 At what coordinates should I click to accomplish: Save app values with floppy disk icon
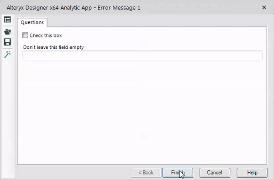(x=7, y=42)
